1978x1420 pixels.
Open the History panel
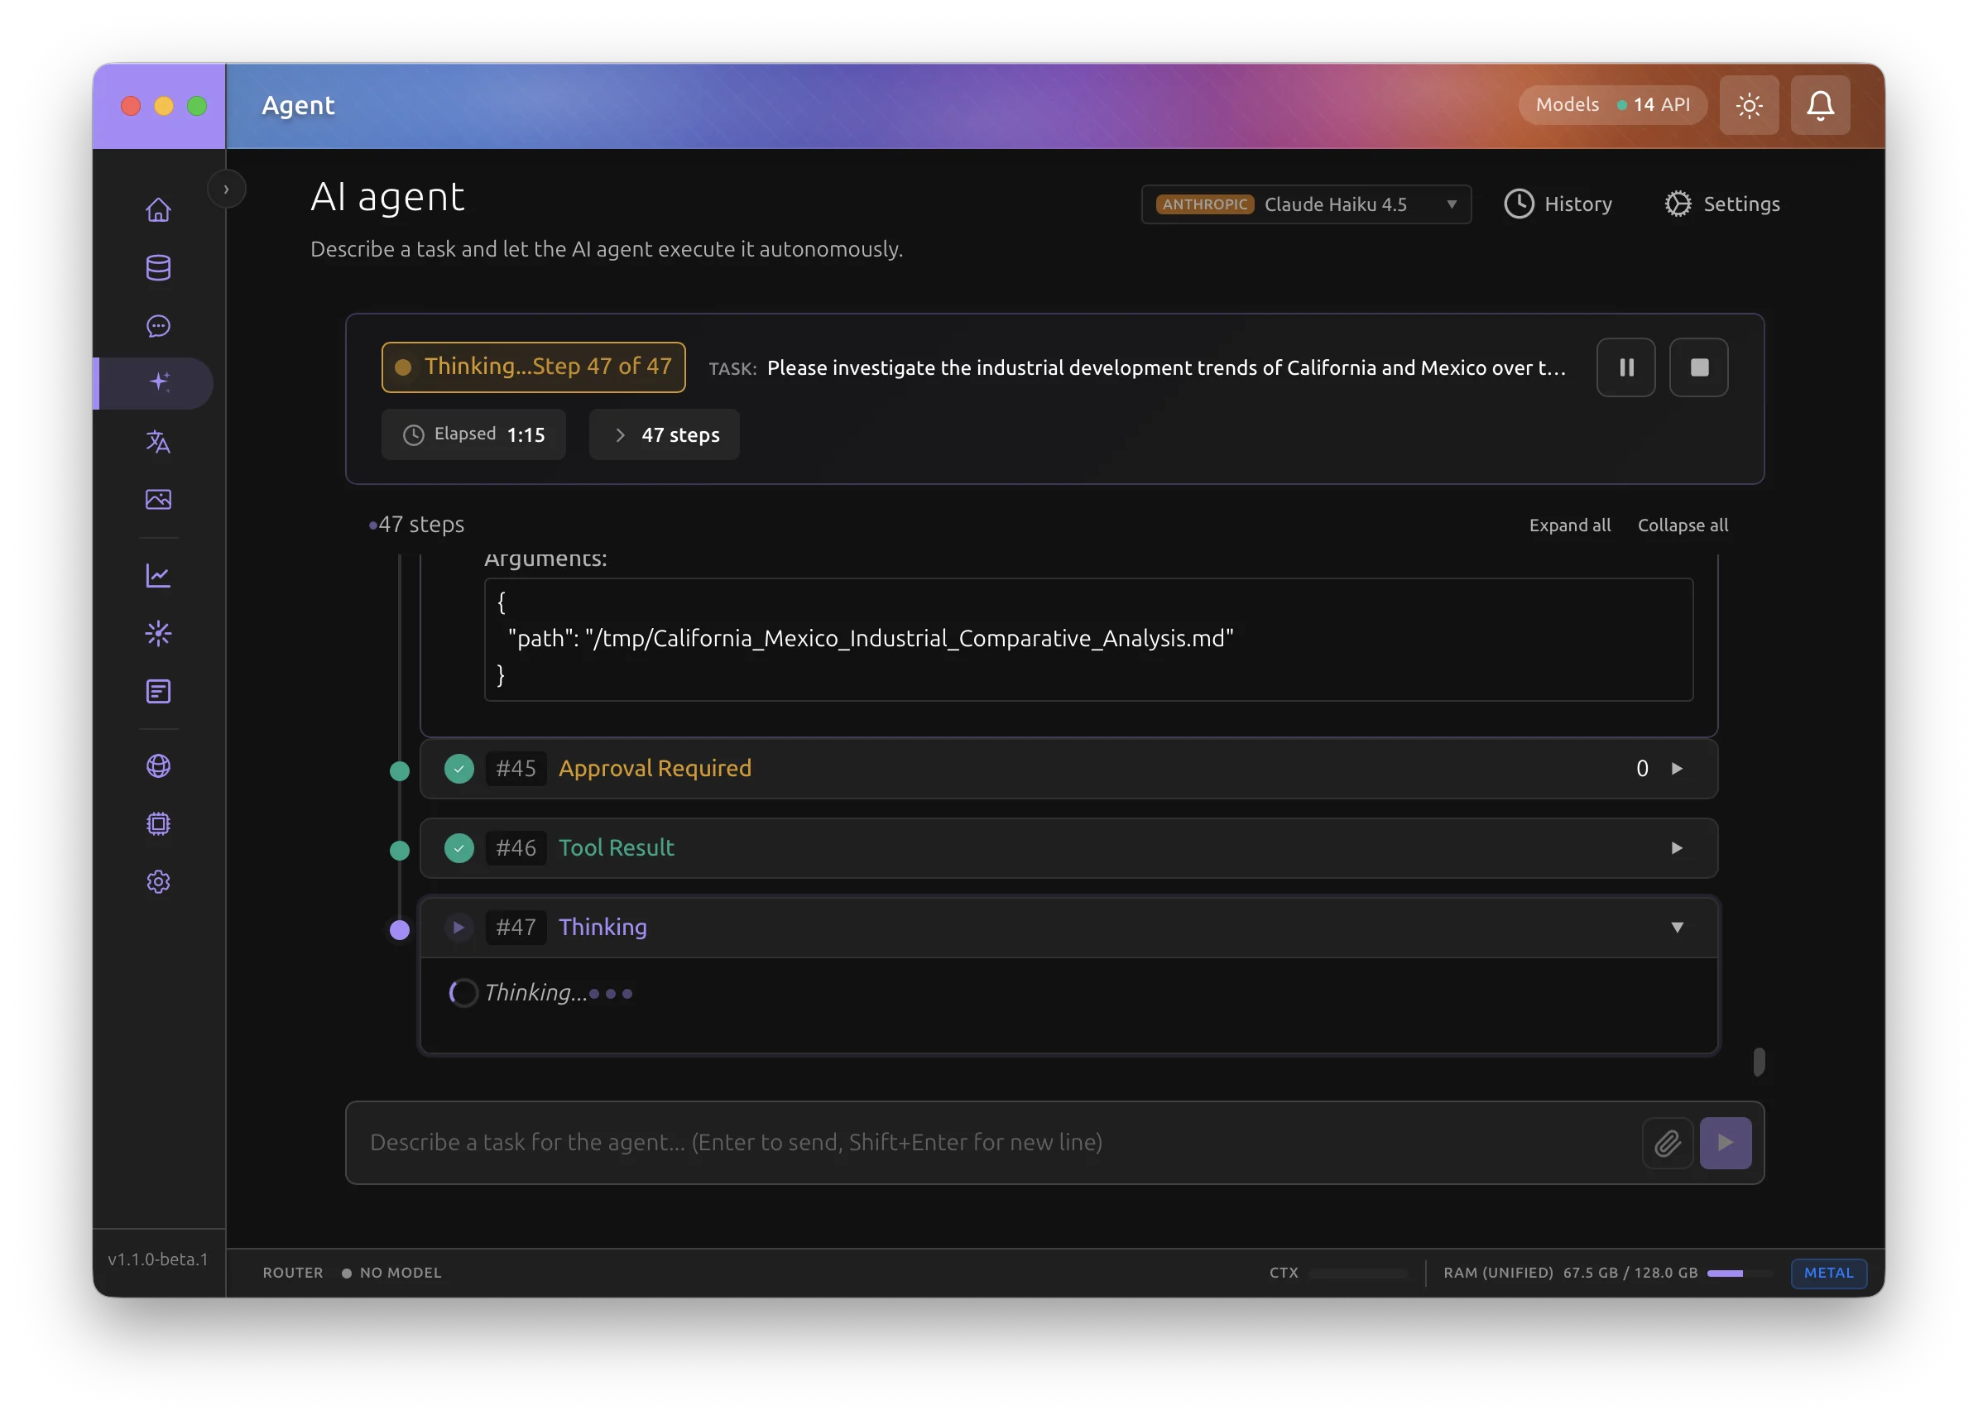tap(1558, 204)
